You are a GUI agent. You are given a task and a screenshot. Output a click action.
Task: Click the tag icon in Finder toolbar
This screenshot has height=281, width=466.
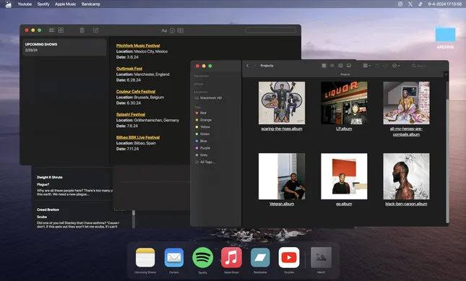pyautogui.click(x=386, y=66)
